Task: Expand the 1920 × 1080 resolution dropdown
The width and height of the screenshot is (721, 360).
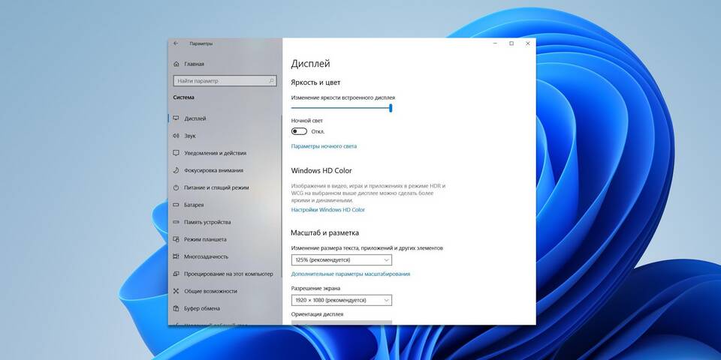Action: [342, 300]
